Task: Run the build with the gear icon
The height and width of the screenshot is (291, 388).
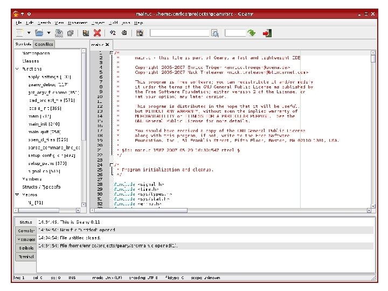Action: [124, 33]
